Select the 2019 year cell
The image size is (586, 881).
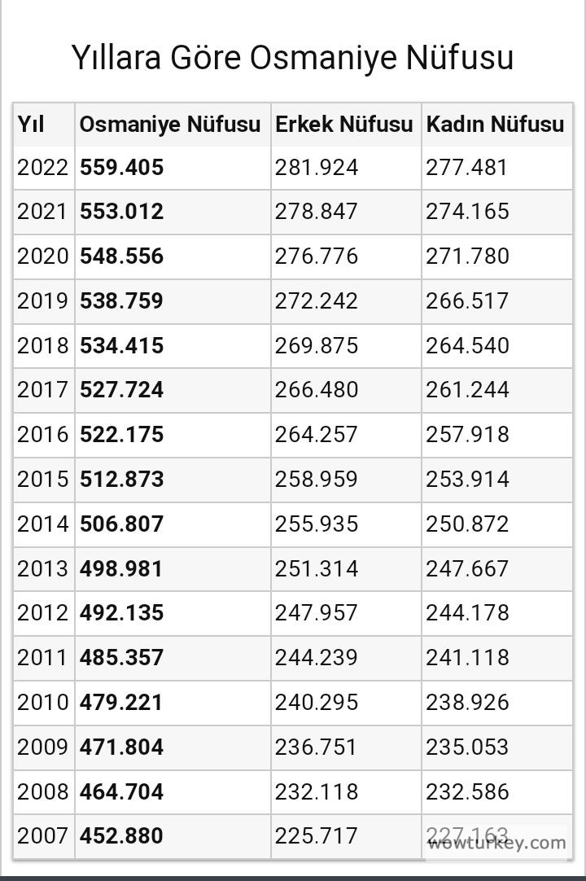(43, 301)
